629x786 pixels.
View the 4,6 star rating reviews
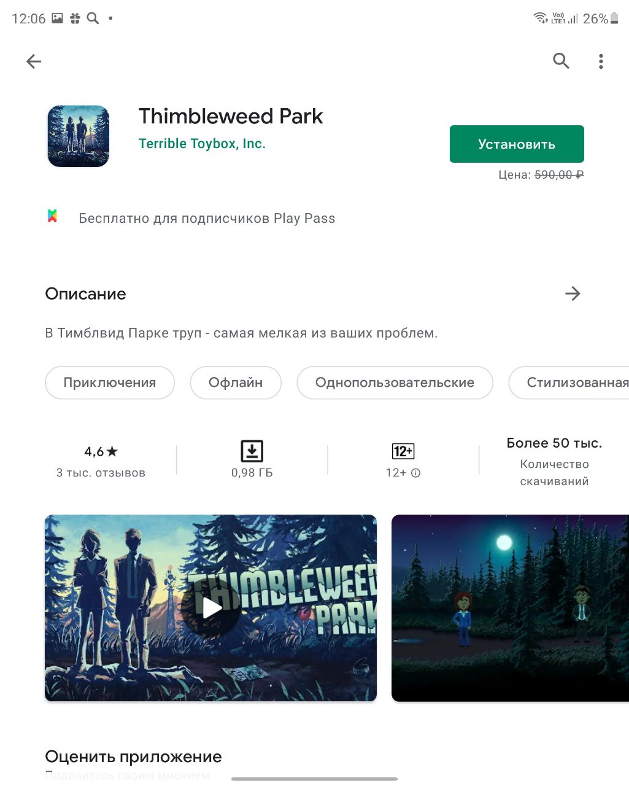[x=101, y=461]
